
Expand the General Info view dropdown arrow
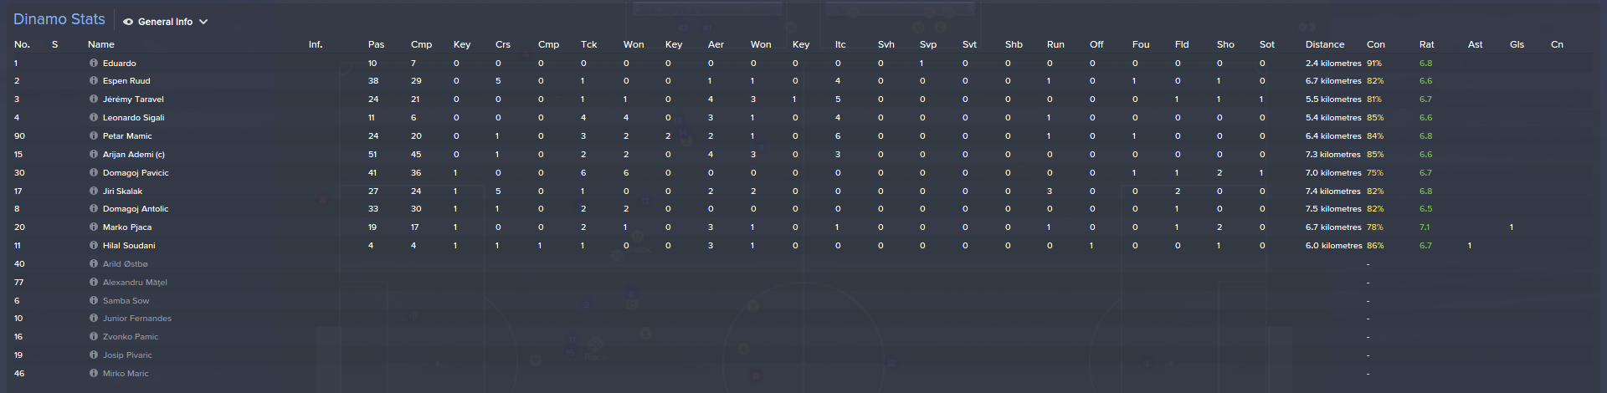[203, 22]
